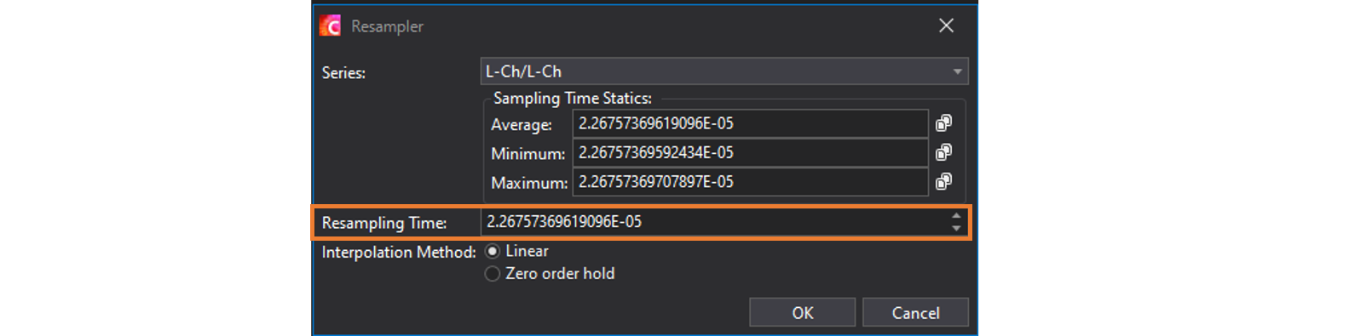This screenshot has width=1349, height=336.
Task: Copy the Average sampling time value
Action: tap(943, 123)
